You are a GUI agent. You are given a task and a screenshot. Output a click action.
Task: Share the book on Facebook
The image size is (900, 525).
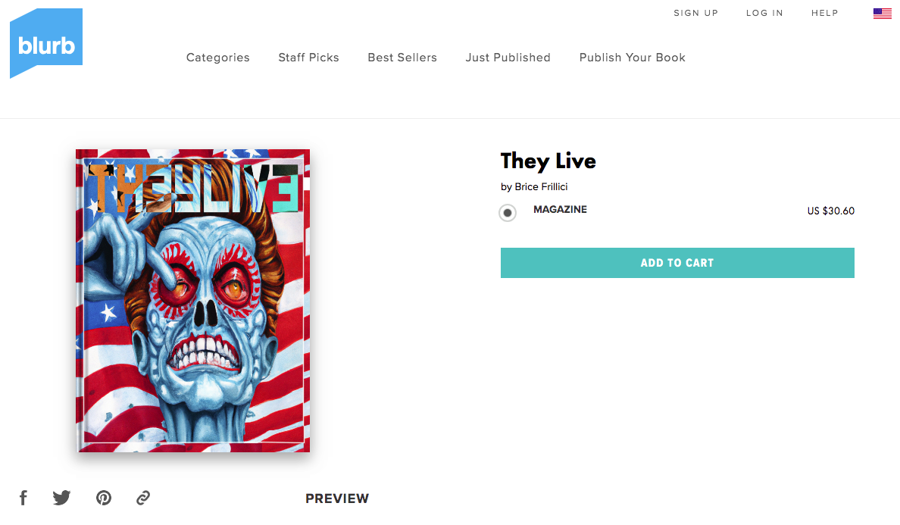pos(23,498)
